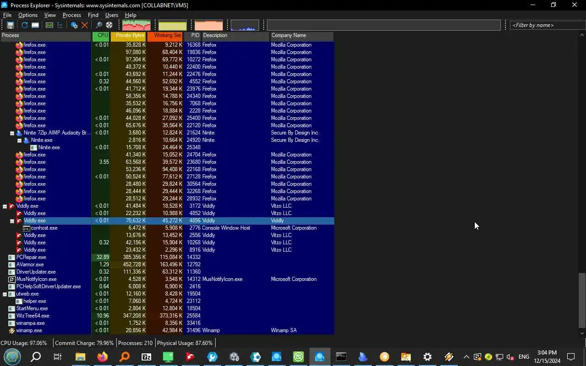This screenshot has width=586, height=366.
Task: Open Firefox from the Windows taskbar
Action: point(102,357)
